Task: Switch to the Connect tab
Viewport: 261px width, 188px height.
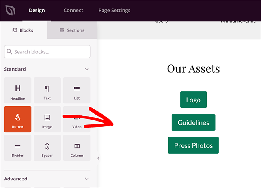Action: tap(73, 10)
